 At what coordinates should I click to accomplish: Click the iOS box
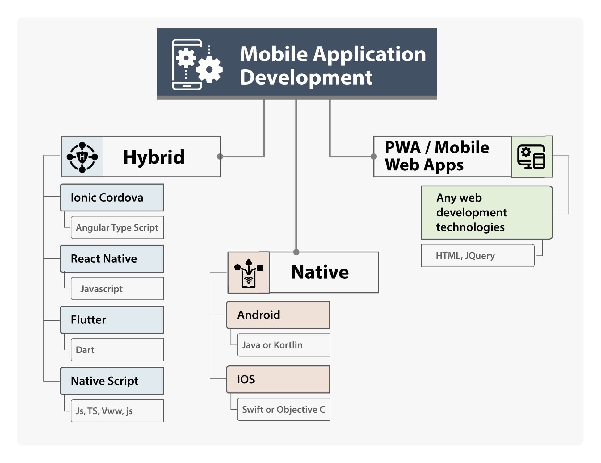click(x=278, y=379)
